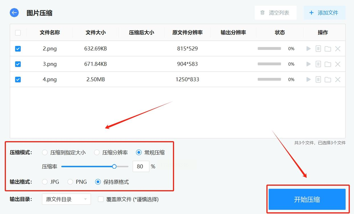This screenshot has height=214, width=354.
Task: Remove 2.png from the list
Action: click(338, 49)
